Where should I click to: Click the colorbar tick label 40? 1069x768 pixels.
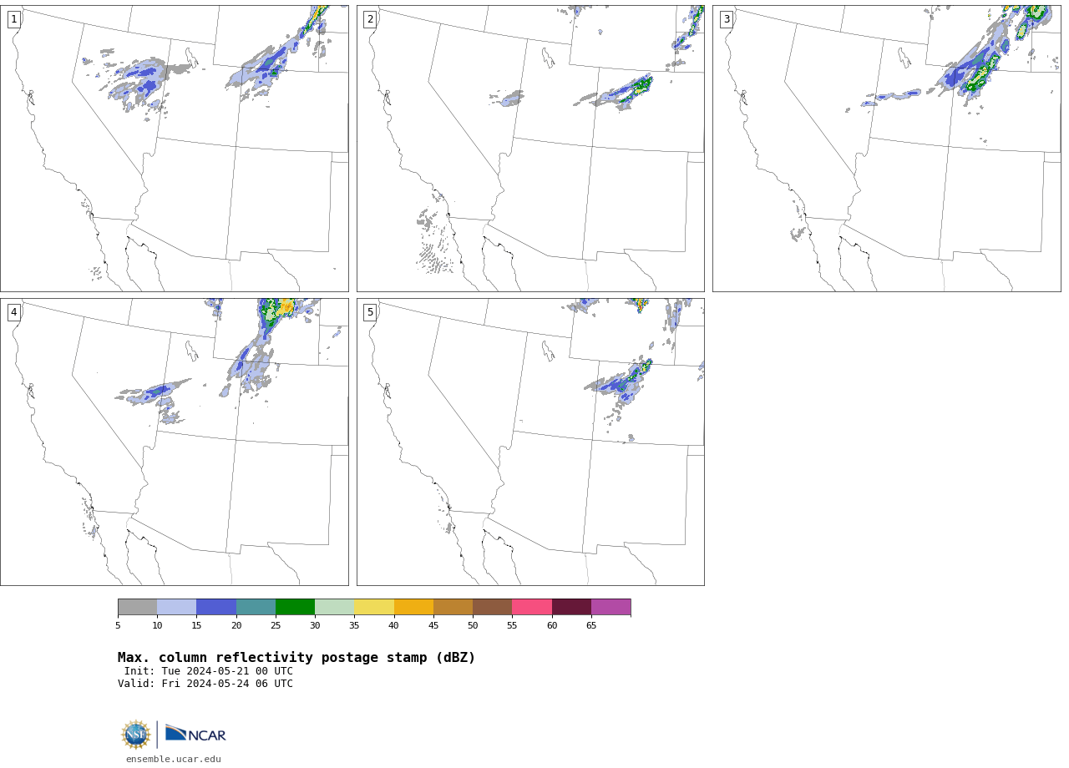point(394,626)
